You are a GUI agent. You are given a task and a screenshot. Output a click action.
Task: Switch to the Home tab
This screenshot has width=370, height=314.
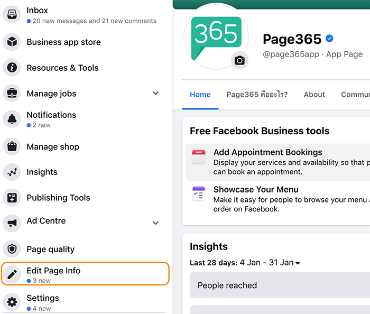click(200, 95)
